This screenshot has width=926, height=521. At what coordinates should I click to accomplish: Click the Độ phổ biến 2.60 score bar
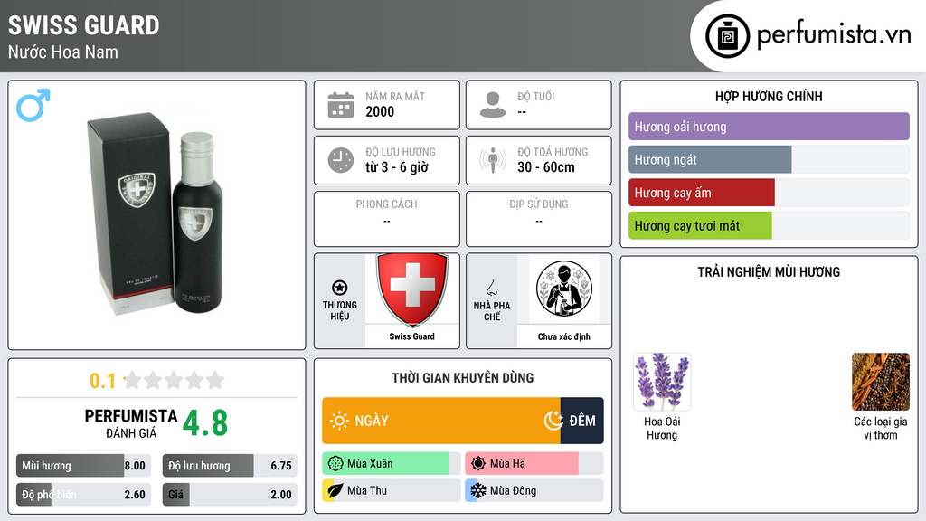click(x=83, y=495)
